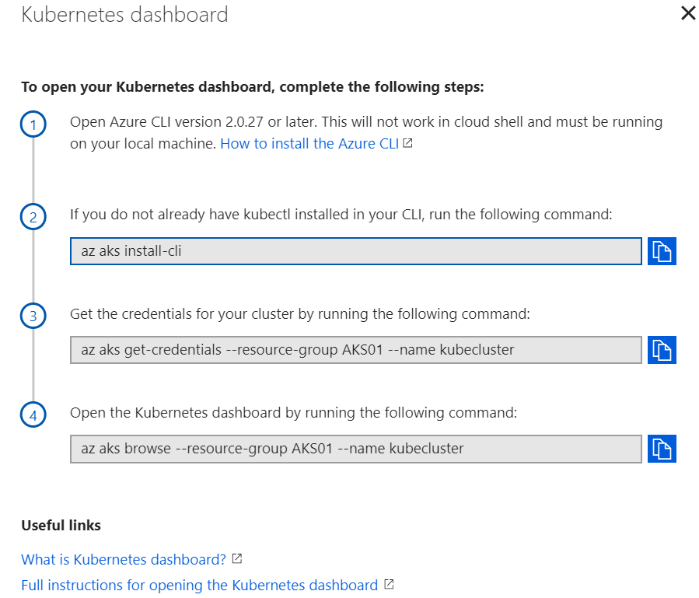Image resolution: width=699 pixels, height=598 pixels.
Task: Copy the az aks browse command
Action: (662, 449)
